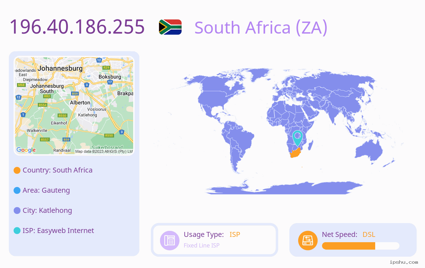425x268 pixels.
Task: Click the orange Net Speed drive icon
Action: point(308,240)
